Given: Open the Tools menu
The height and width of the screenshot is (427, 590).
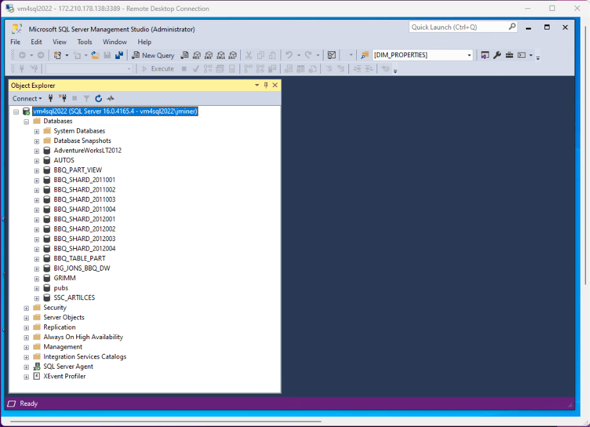Looking at the screenshot, I should coord(85,42).
